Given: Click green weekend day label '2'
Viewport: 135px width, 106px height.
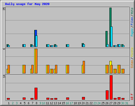Looking at the screenshot, I should (x=13, y=103).
